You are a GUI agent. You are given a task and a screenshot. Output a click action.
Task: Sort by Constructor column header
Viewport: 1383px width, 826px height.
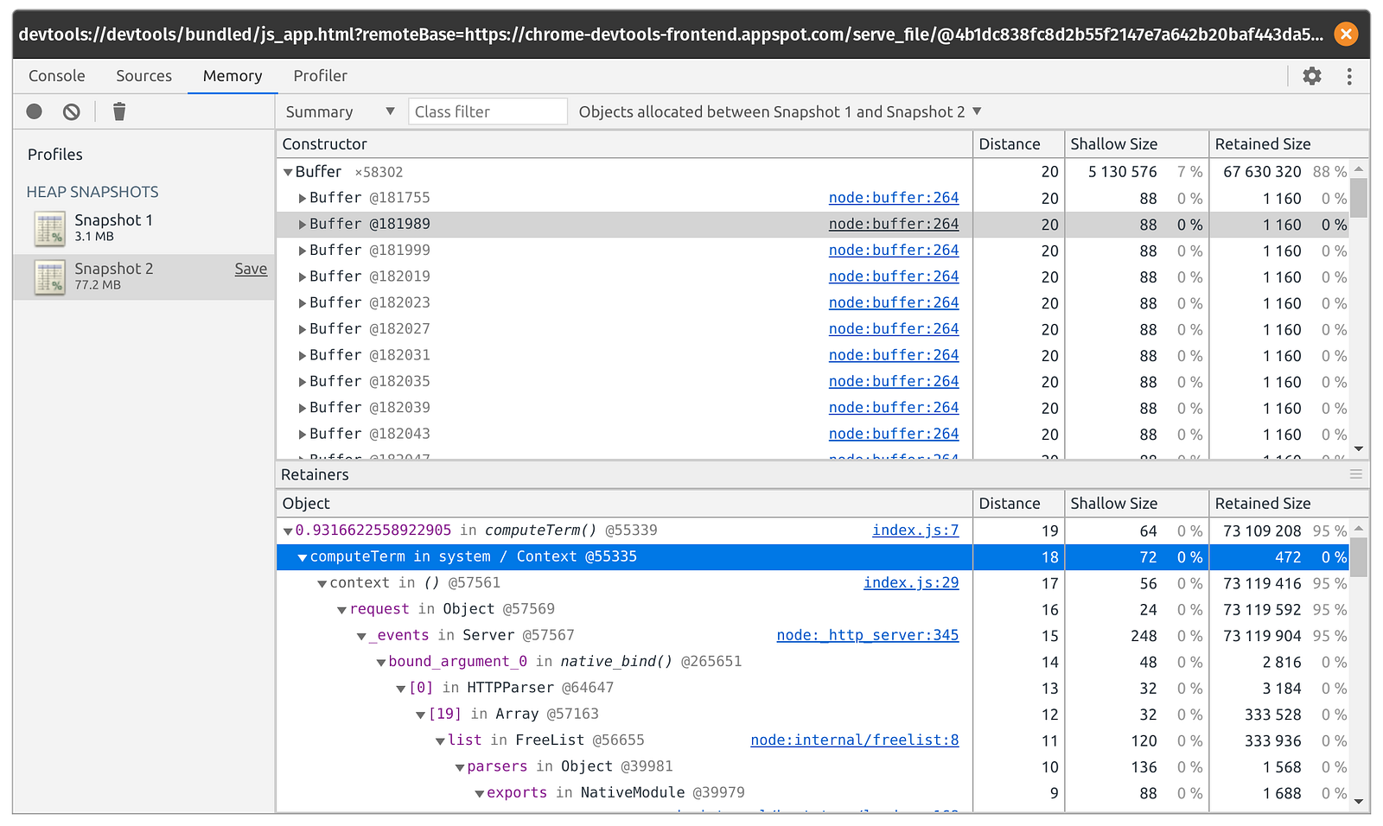pyautogui.click(x=625, y=144)
